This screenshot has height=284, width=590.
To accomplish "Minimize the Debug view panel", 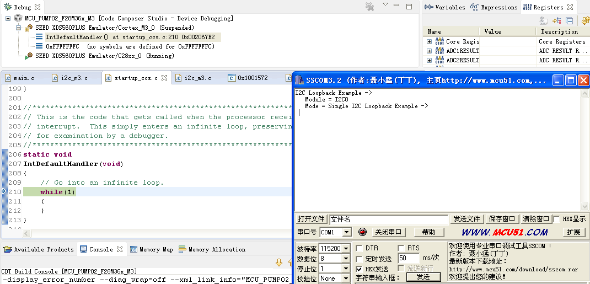I will click(x=396, y=5).
